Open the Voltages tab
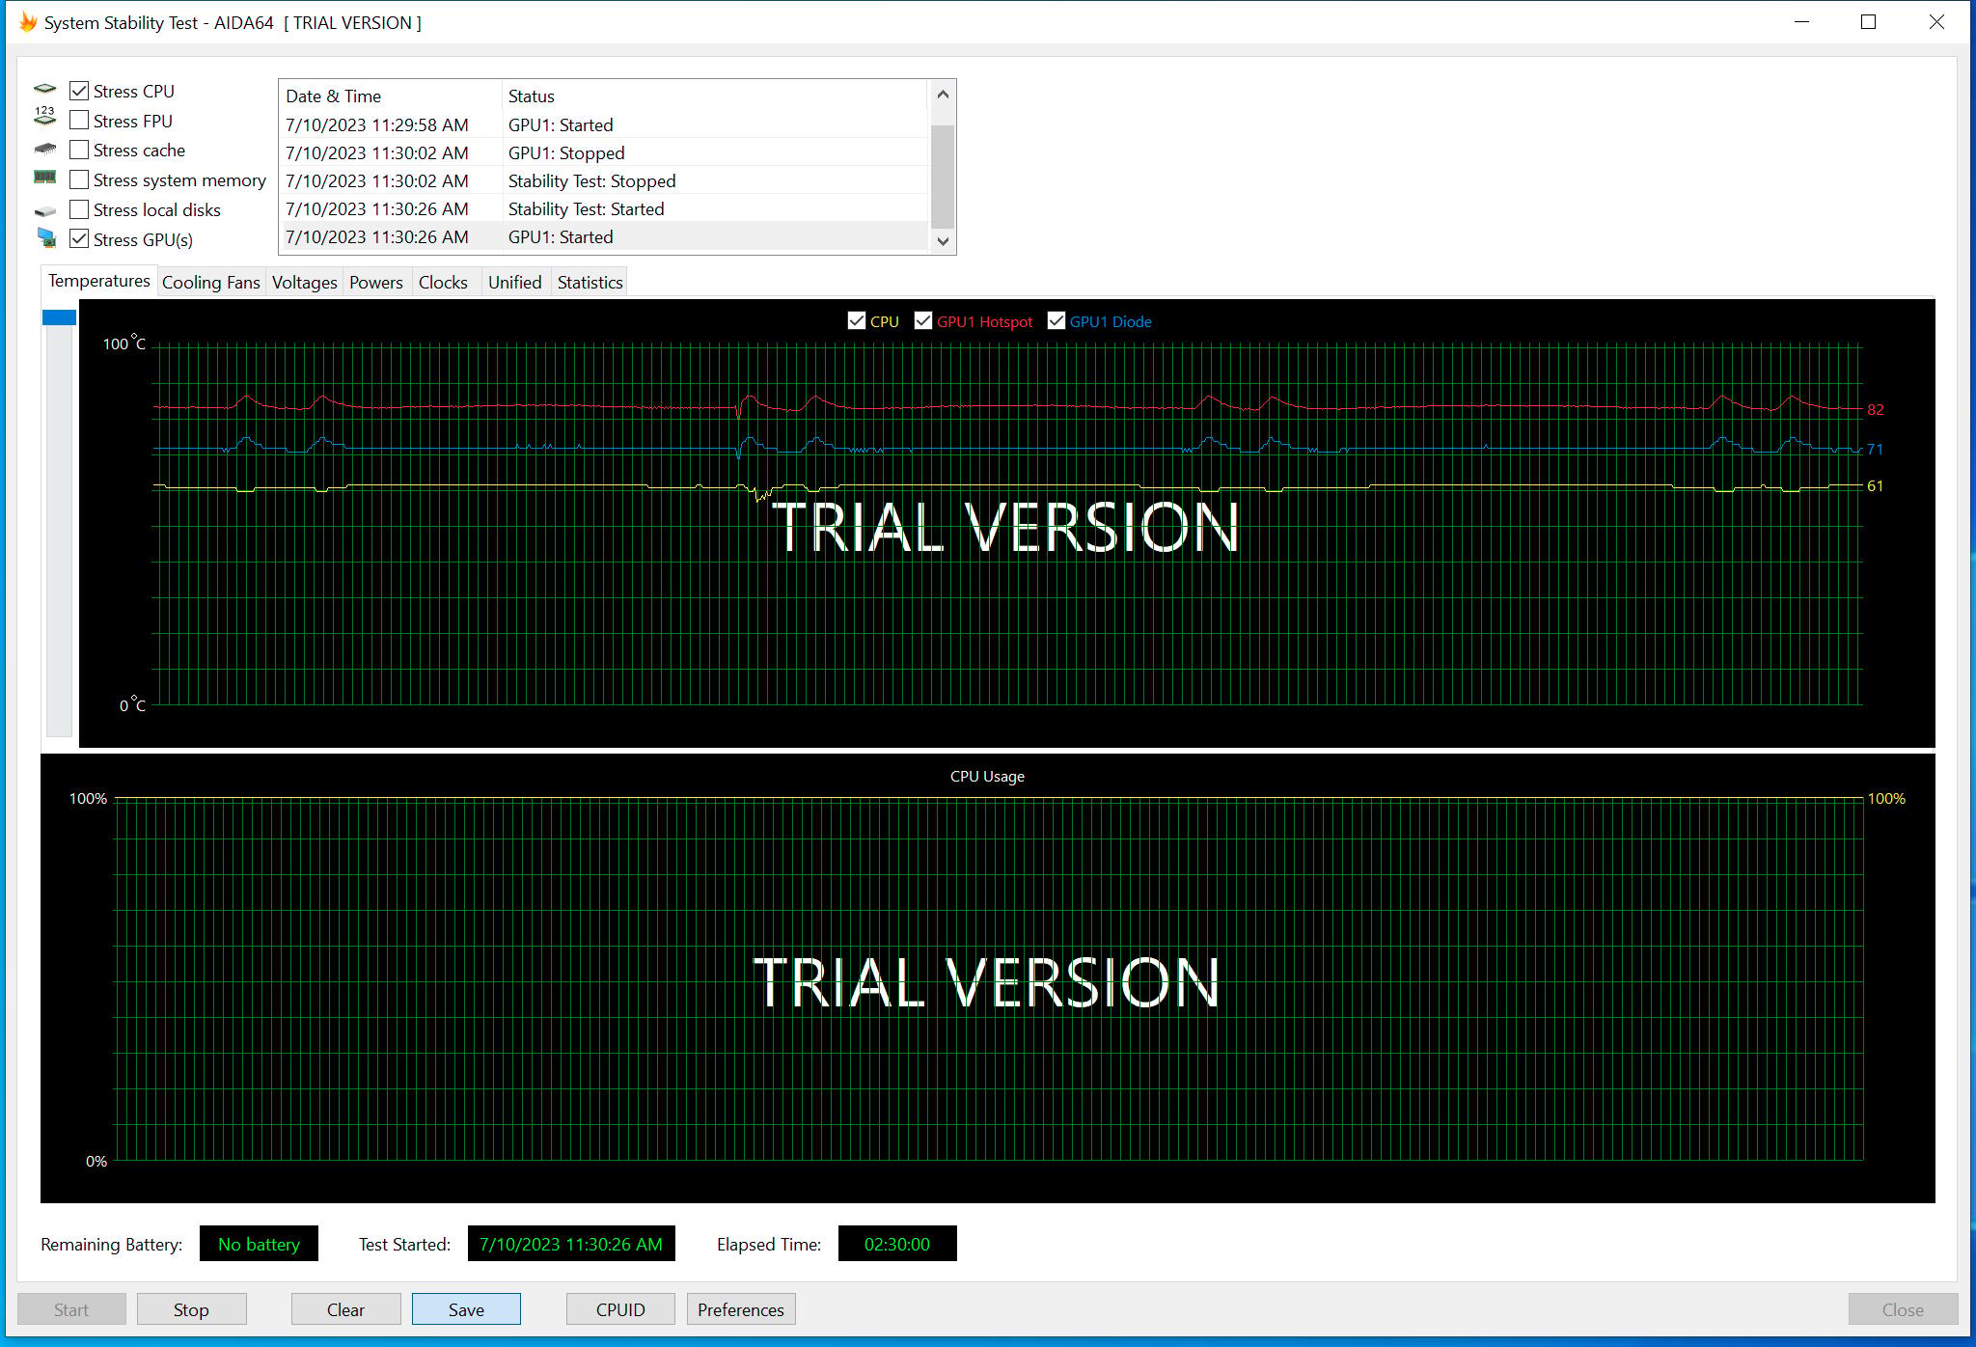 tap(305, 282)
